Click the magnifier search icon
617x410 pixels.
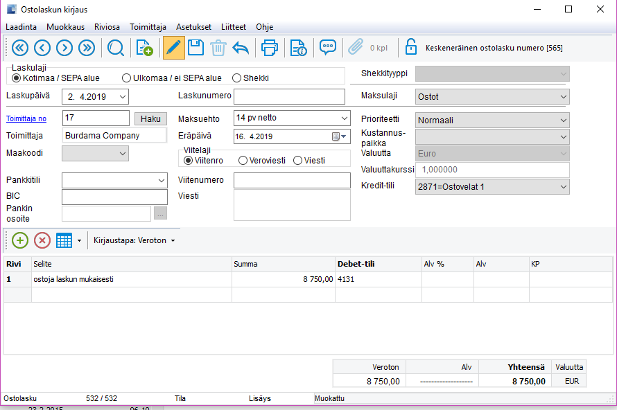click(x=115, y=48)
